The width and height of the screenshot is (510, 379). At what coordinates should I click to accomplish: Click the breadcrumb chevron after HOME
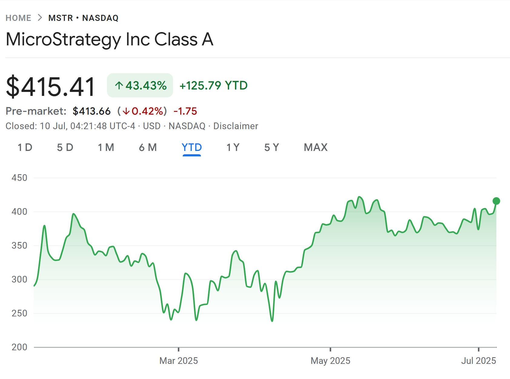pos(40,18)
